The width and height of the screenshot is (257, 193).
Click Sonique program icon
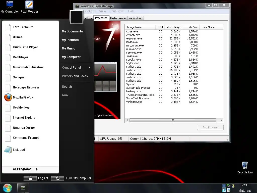coord(8,77)
